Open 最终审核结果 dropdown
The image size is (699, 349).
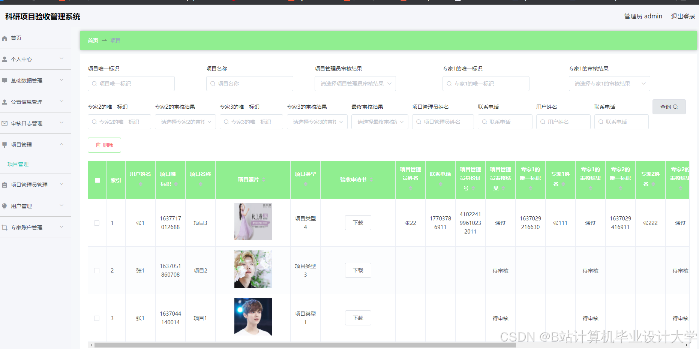tap(380, 122)
